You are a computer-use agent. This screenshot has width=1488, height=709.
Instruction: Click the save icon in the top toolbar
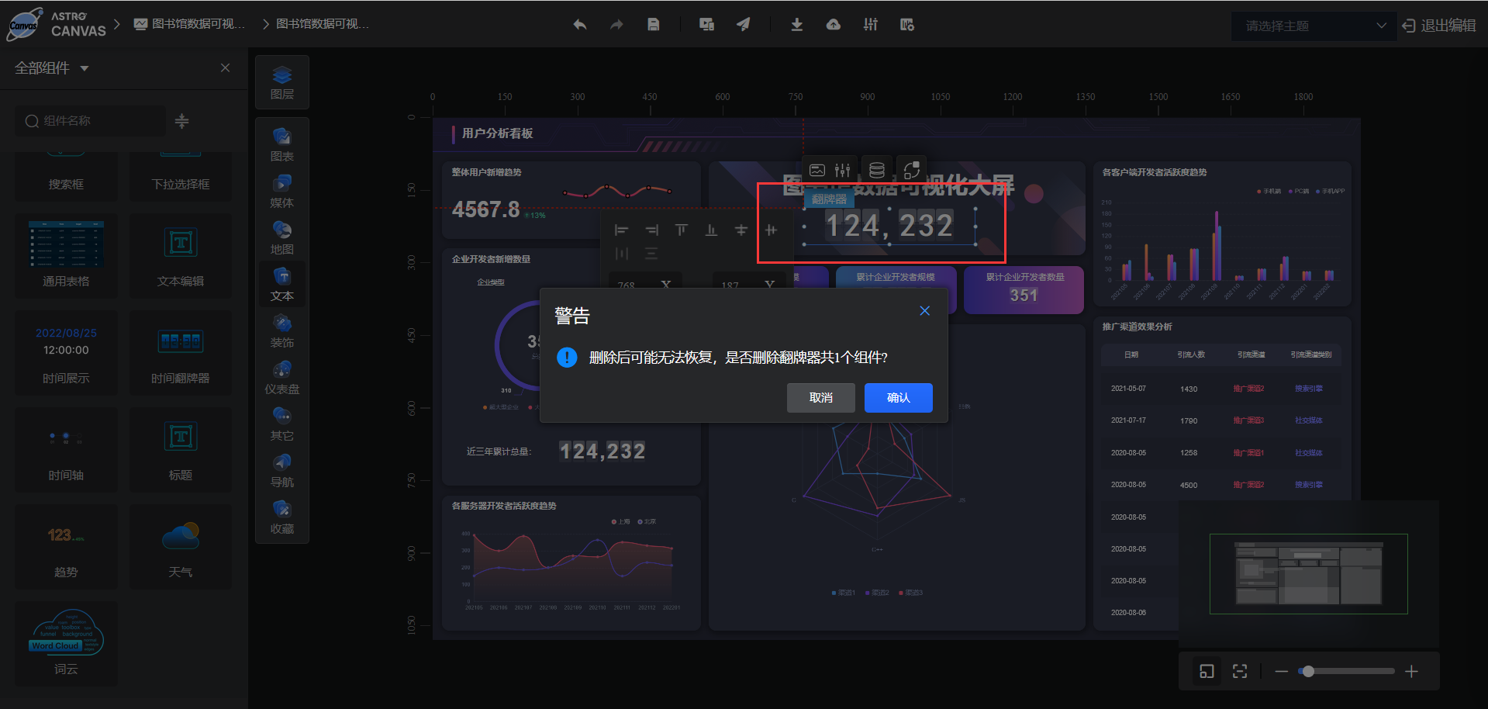(653, 24)
